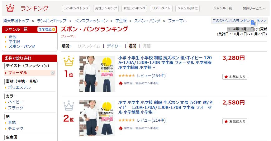Click shop home icon for second item
The image size is (271, 141).
121,128
